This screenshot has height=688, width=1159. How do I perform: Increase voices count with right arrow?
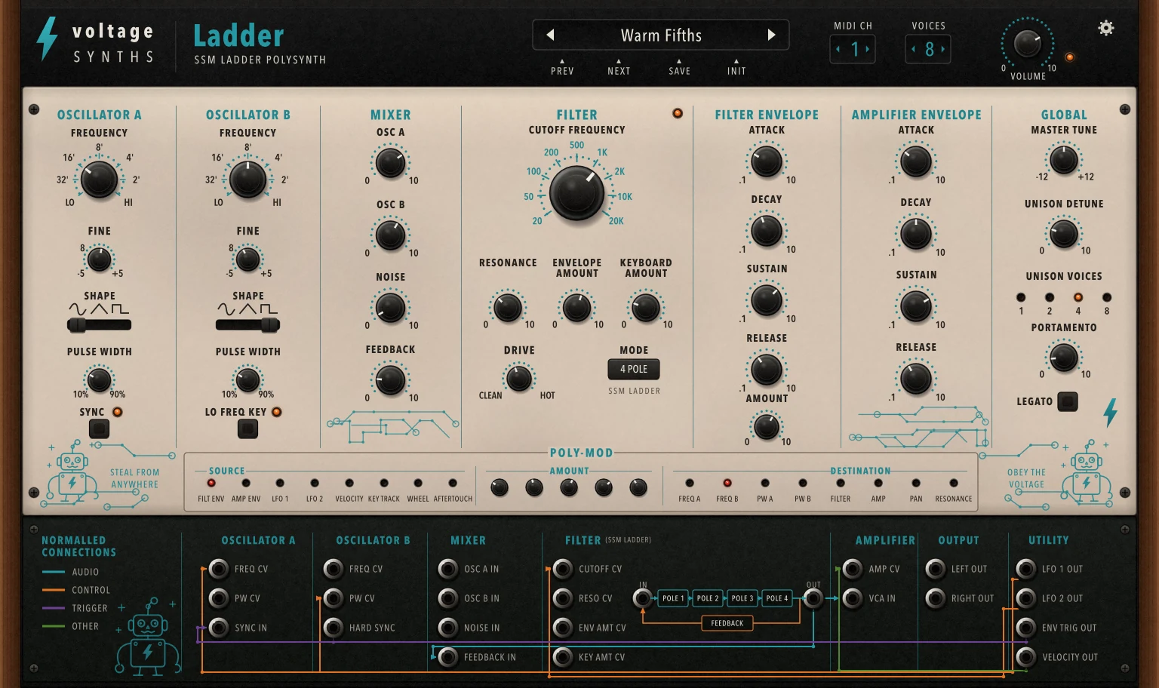[x=942, y=49]
